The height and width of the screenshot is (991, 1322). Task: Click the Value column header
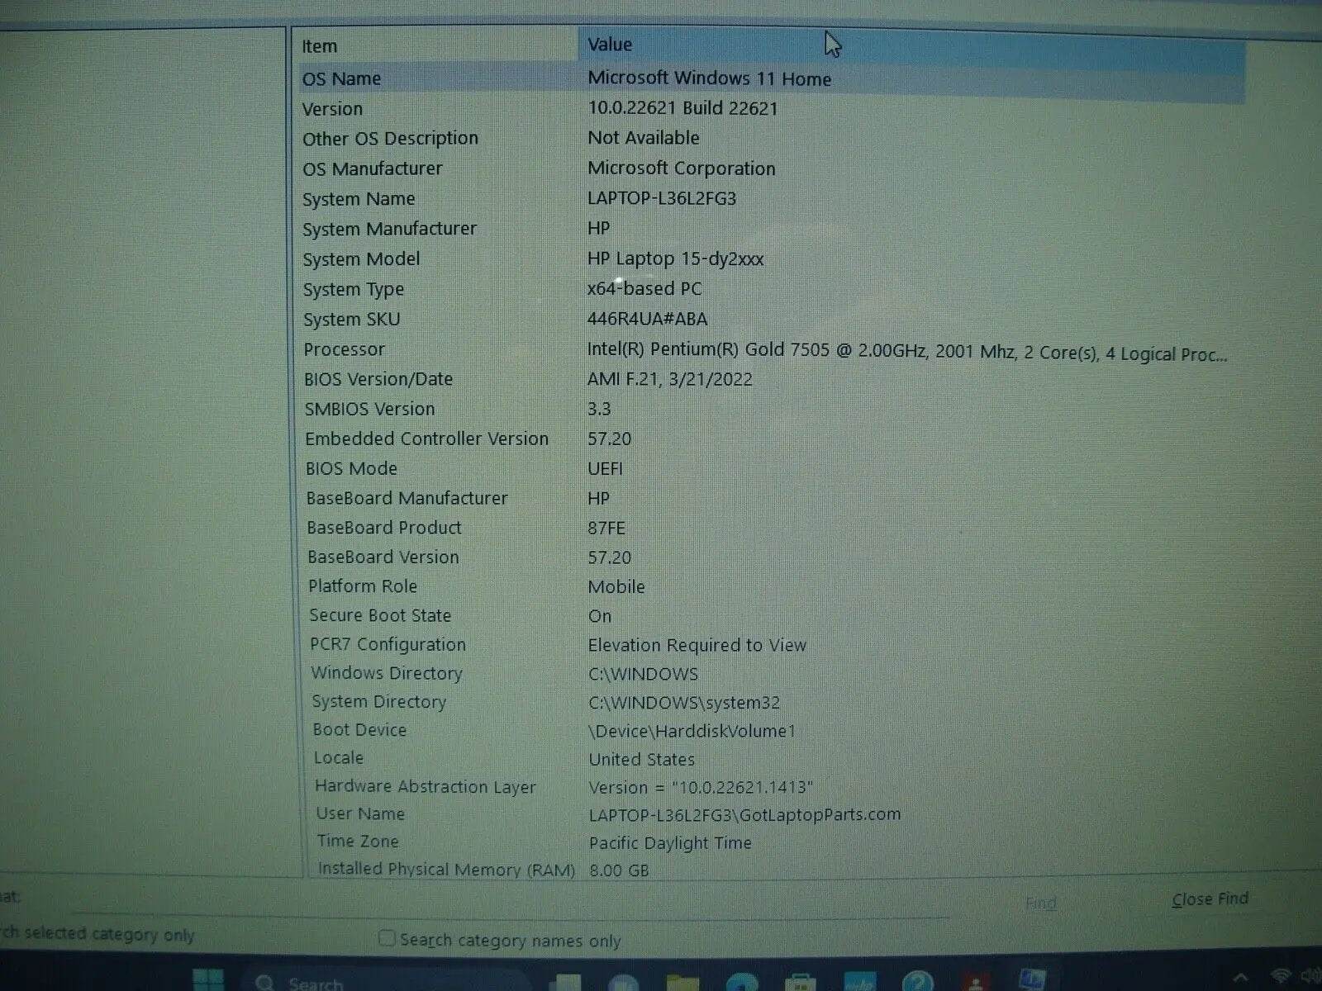pos(610,45)
